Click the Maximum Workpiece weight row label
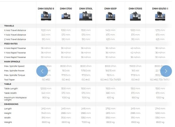 (x=15, y=98)
